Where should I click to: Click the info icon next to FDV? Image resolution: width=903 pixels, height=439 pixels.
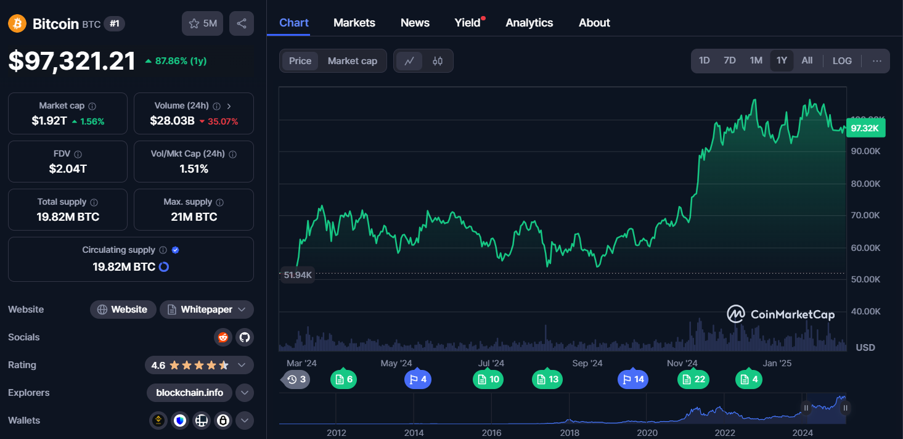point(78,154)
